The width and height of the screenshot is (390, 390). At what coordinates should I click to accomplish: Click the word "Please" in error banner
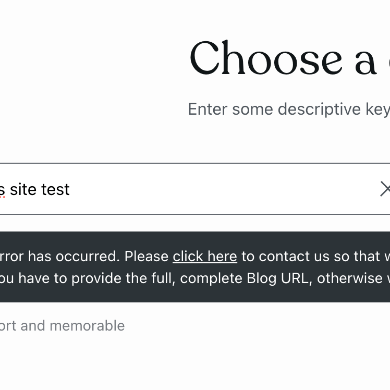pos(147,257)
